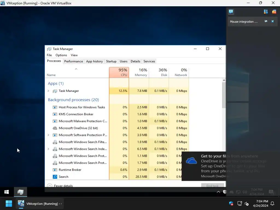This screenshot has height=210, width=280.
Task: Click the Windows Search Indexer process icon
Action: pyautogui.click(x=55, y=149)
